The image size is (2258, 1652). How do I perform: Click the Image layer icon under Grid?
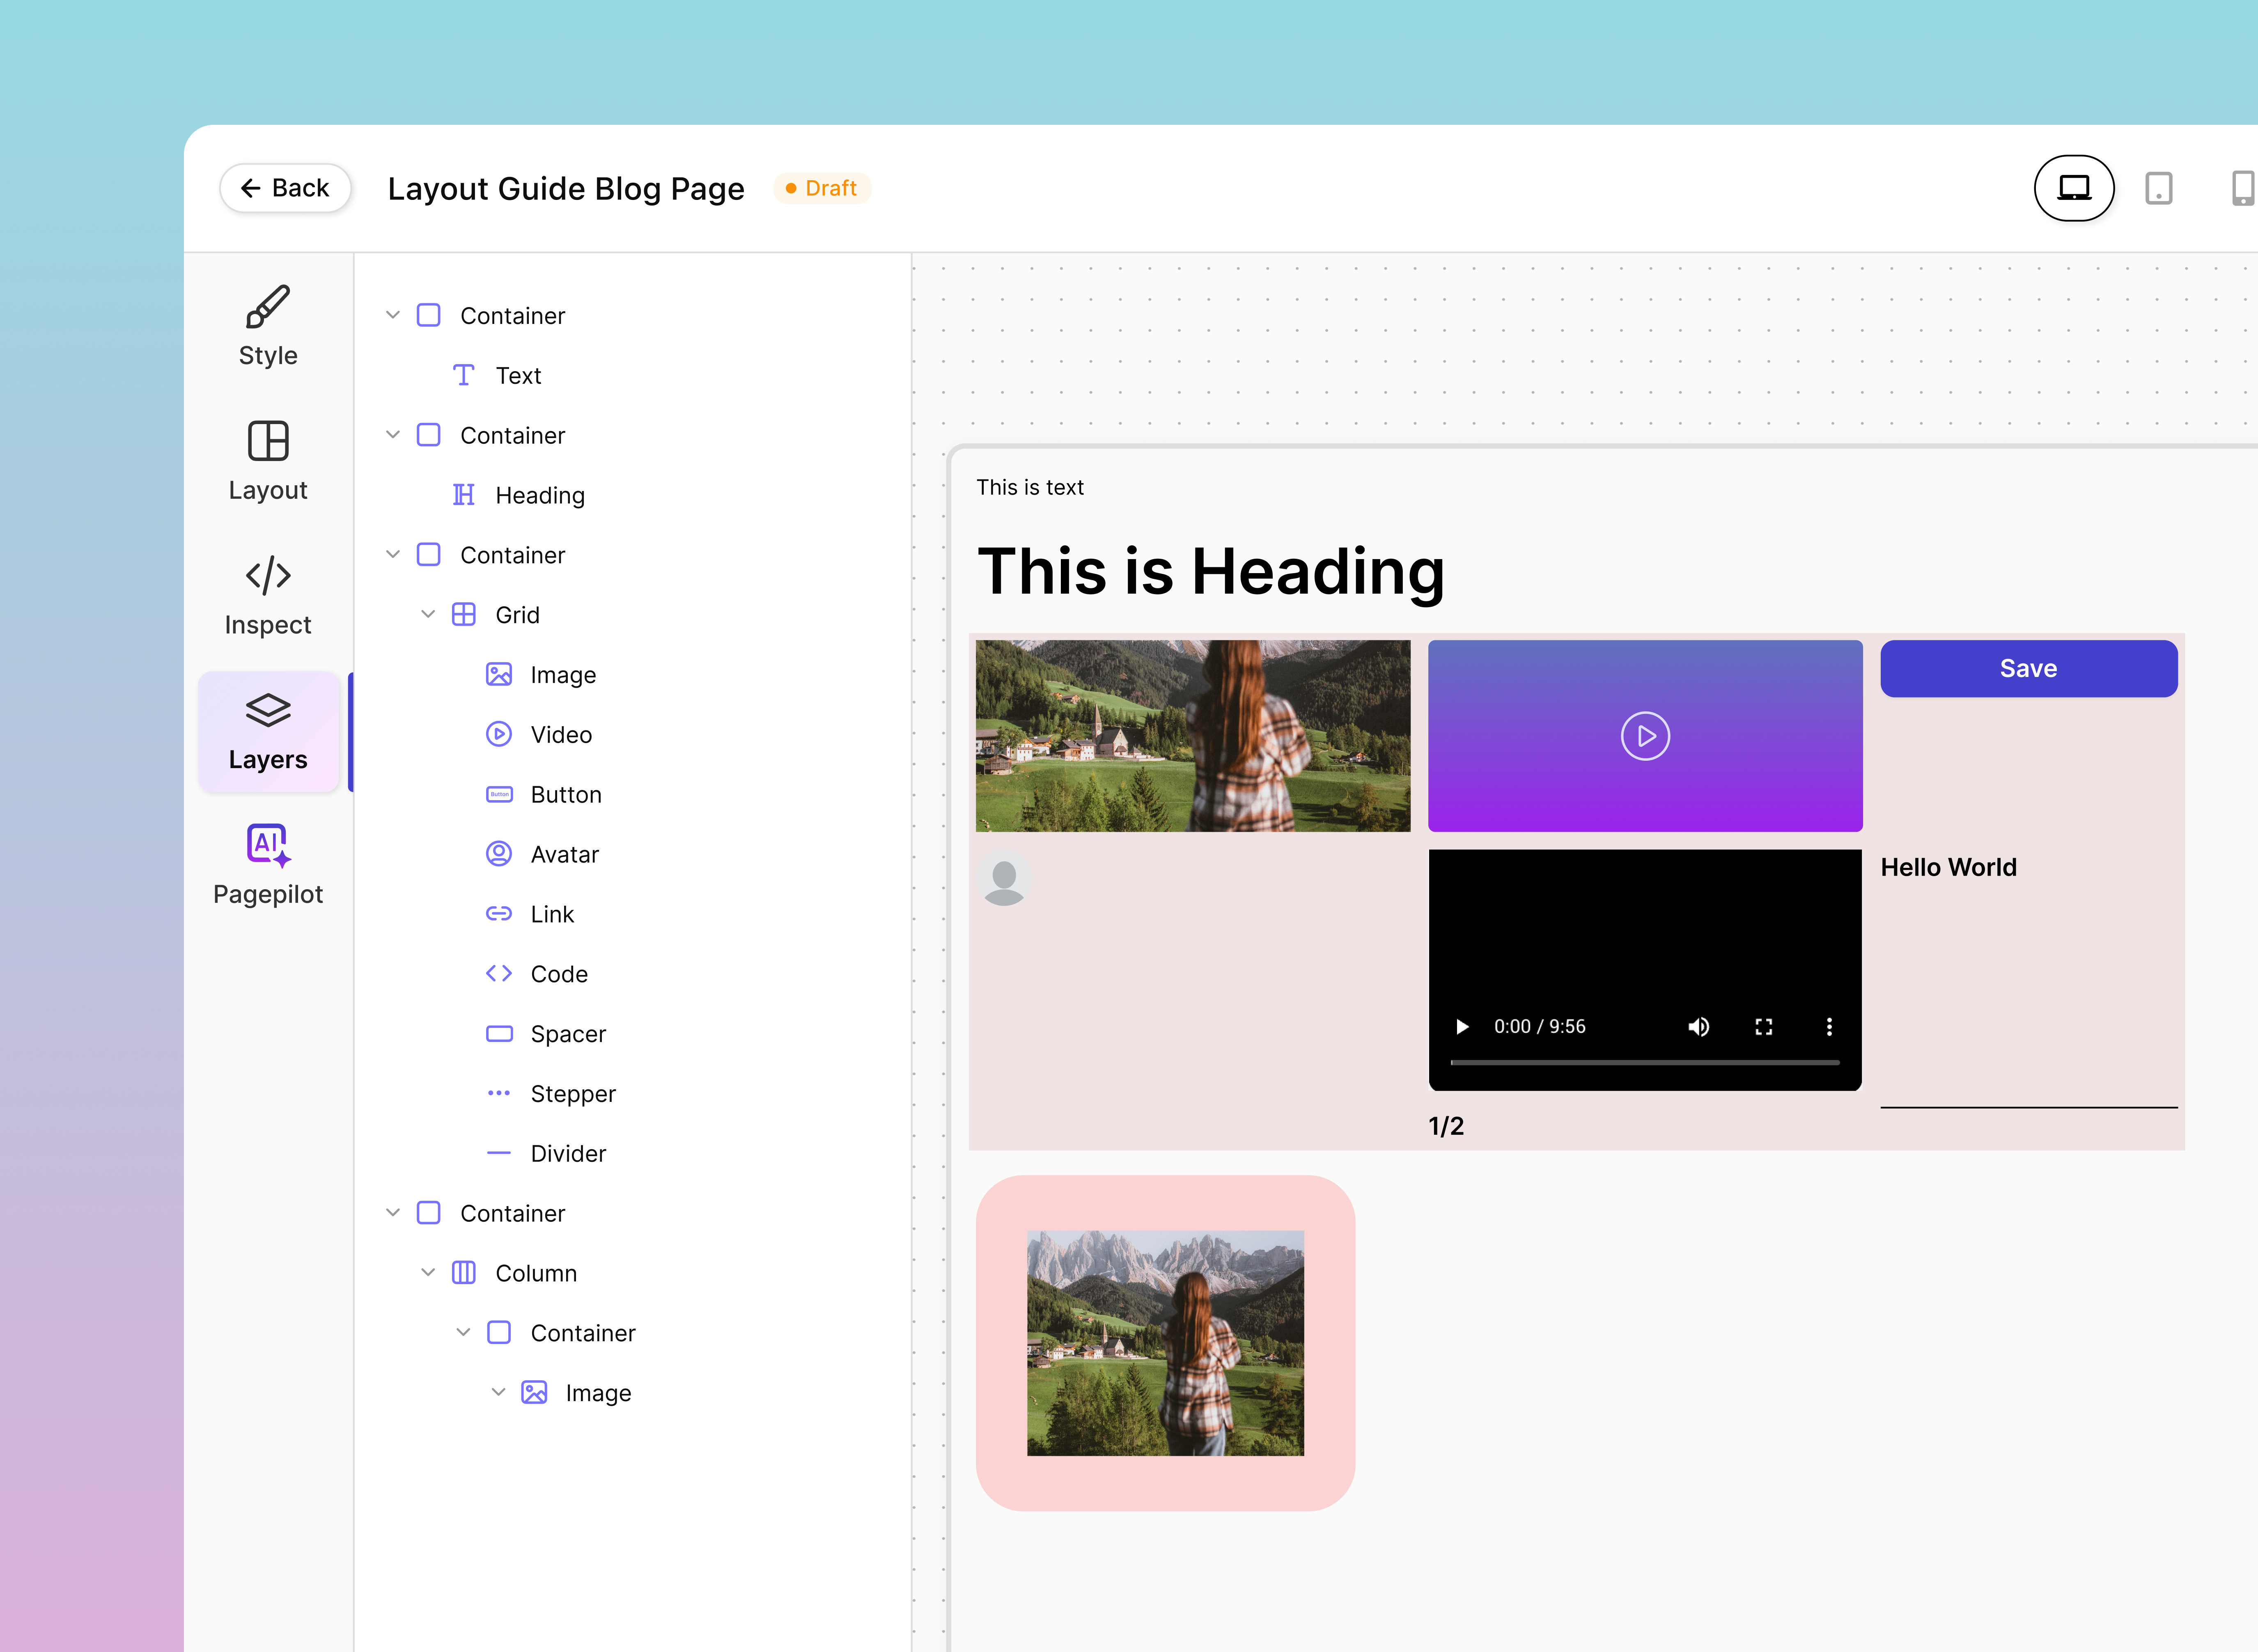pyautogui.click(x=499, y=674)
